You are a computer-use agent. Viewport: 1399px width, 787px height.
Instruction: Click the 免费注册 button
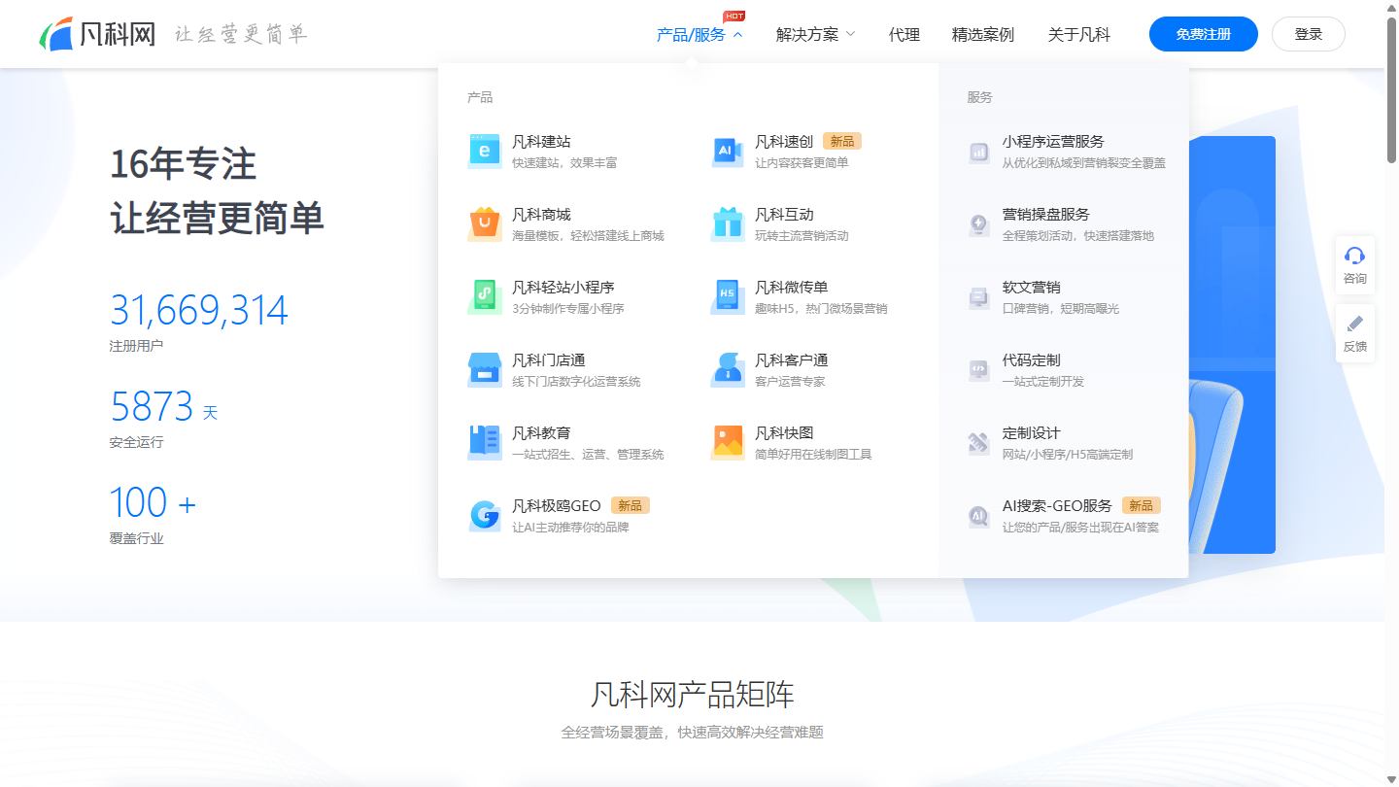1204,34
